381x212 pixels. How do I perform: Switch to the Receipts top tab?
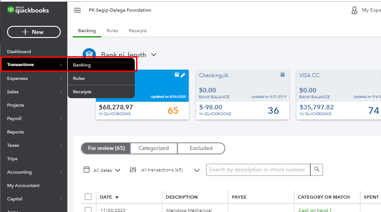(x=137, y=31)
